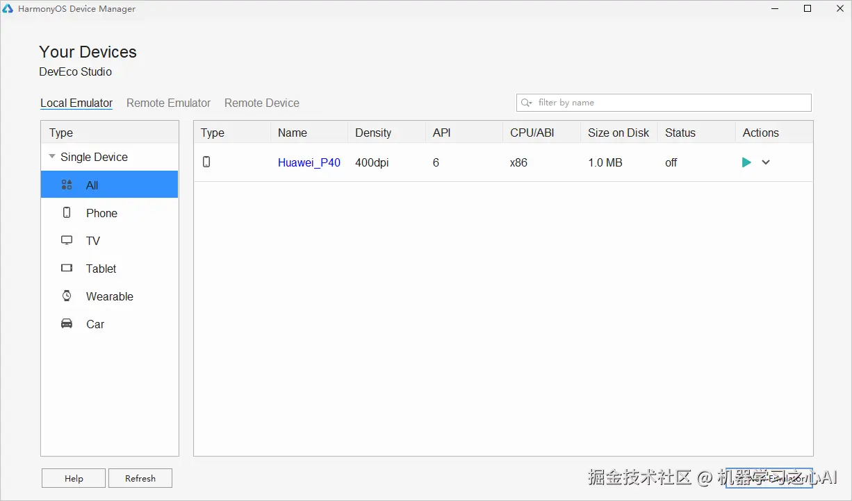Open the Huawei_P40 actions dropdown chevron
852x501 pixels.
point(766,162)
